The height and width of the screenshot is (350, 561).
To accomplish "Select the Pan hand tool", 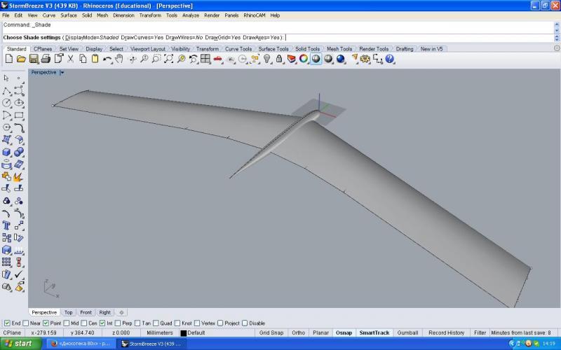I will pyautogui.click(x=120, y=59).
